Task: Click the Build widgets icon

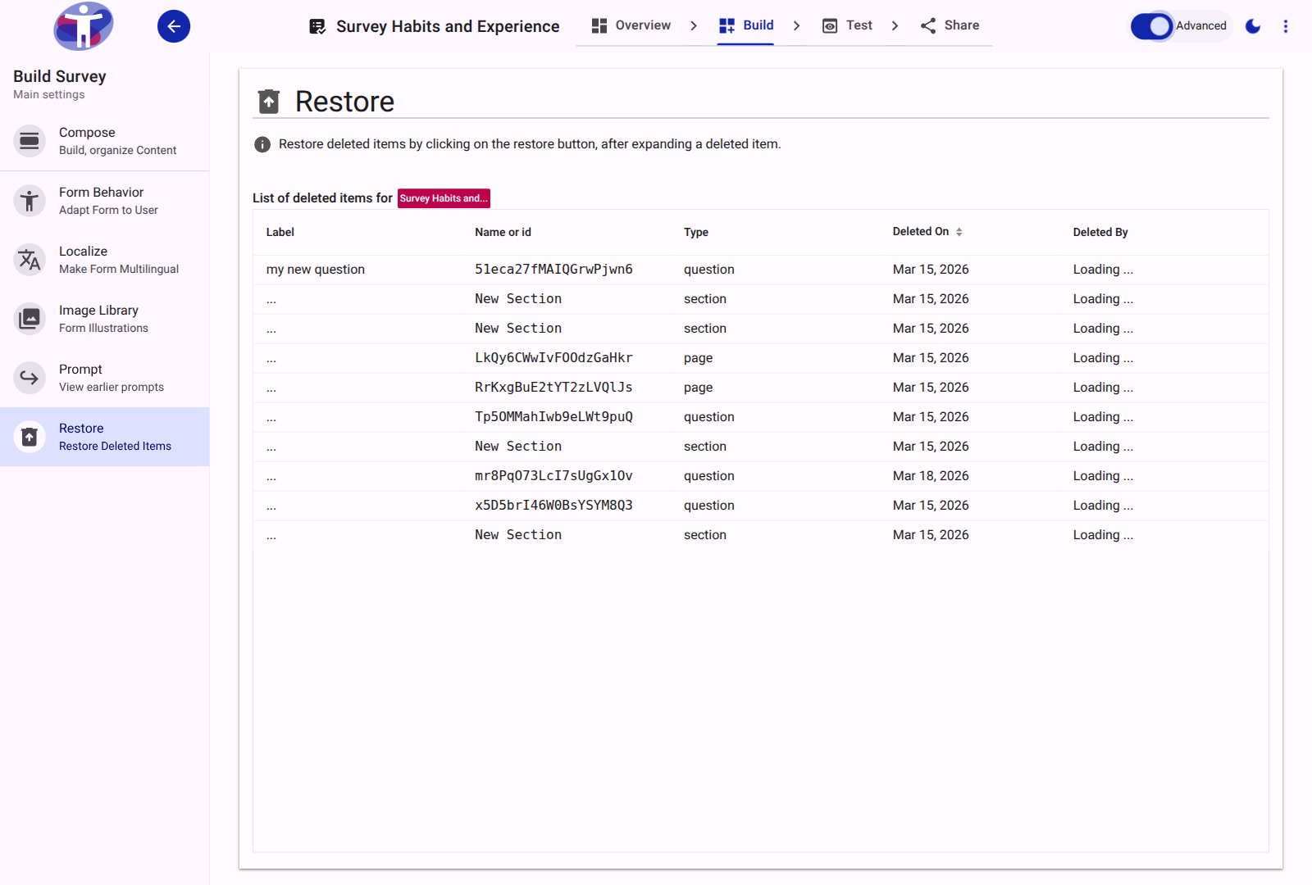Action: [727, 25]
